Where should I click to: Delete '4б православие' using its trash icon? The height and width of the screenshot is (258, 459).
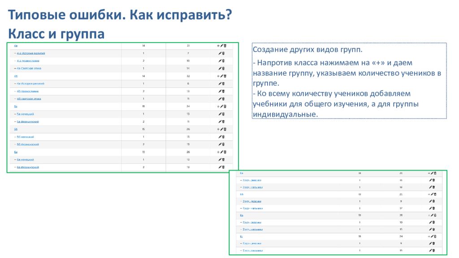pos(223,91)
